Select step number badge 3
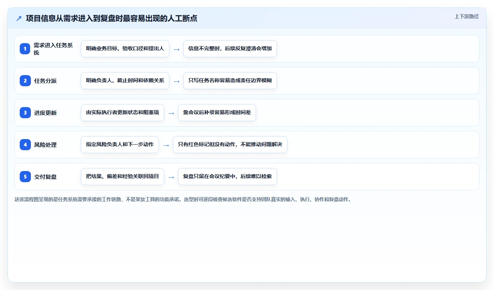Viewport: 494px width, 290px height. coord(25,113)
